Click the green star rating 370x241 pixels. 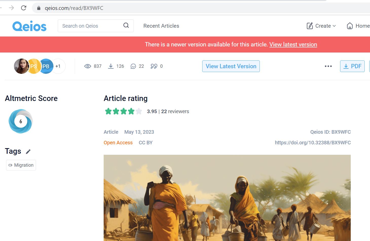[123, 111]
